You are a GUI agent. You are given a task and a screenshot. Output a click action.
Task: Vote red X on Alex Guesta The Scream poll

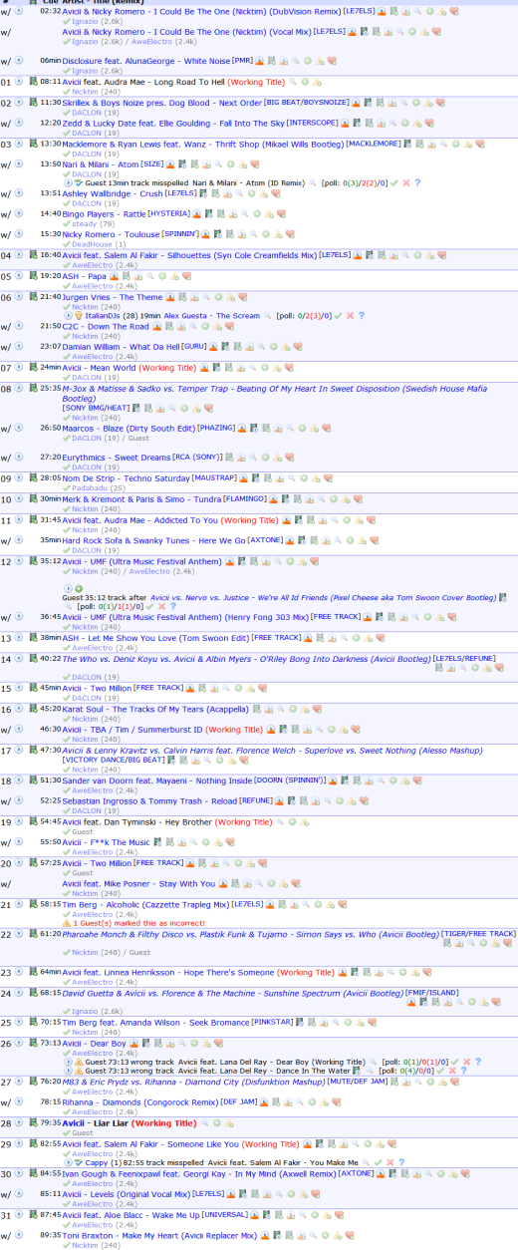pos(349,315)
